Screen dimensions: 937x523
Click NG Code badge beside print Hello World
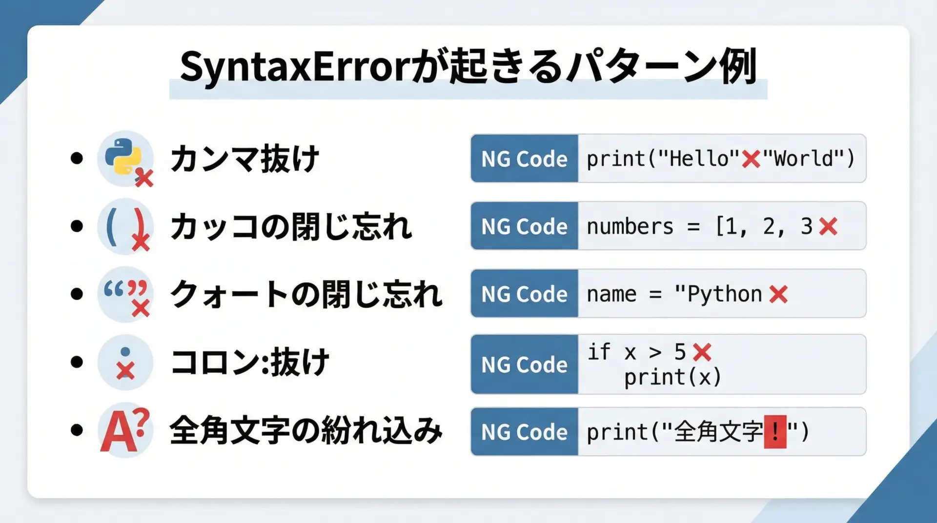click(x=525, y=159)
